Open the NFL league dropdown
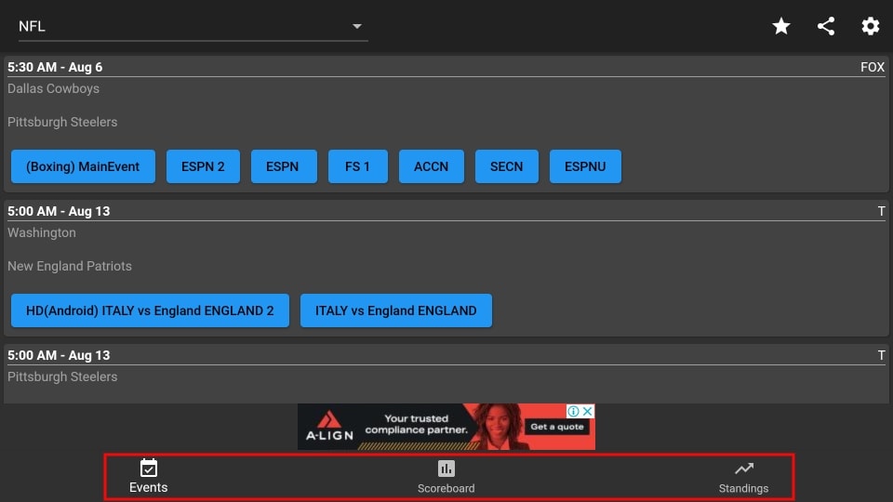 [x=193, y=26]
